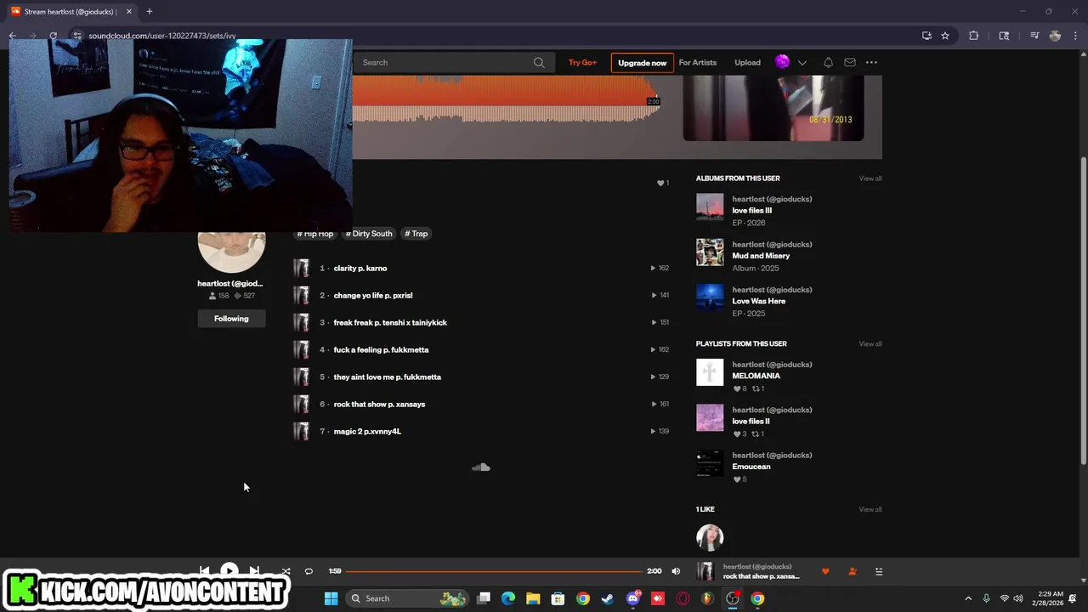Open Chrome media controls icon
This screenshot has height=612, width=1088.
tap(1034, 36)
